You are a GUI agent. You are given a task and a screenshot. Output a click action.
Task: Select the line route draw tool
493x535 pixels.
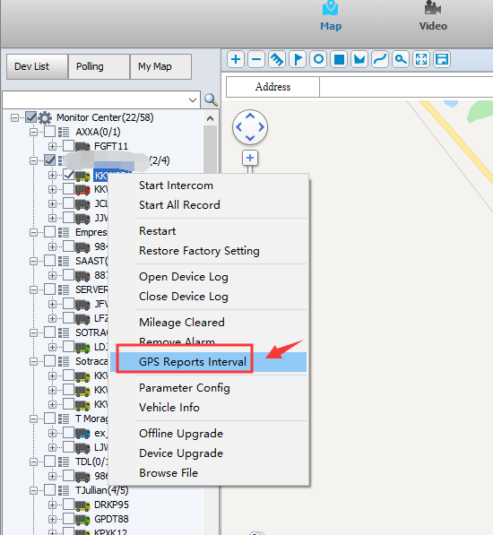(380, 59)
